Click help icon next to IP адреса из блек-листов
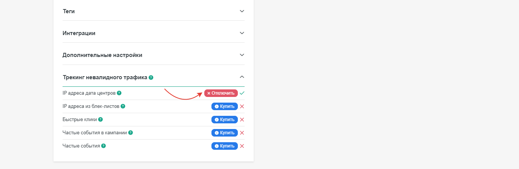The width and height of the screenshot is (519, 169). tap(123, 106)
